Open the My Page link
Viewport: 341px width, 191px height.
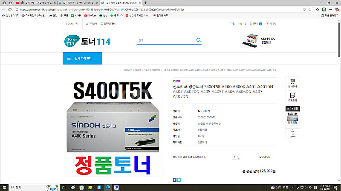271,24
